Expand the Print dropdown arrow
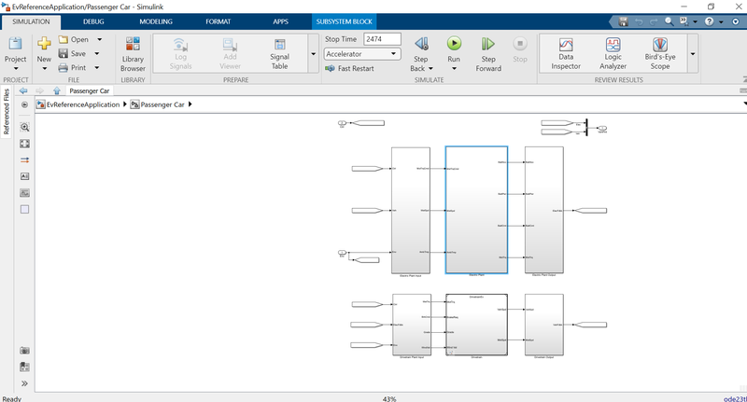Image resolution: width=747 pixels, height=402 pixels. point(97,68)
